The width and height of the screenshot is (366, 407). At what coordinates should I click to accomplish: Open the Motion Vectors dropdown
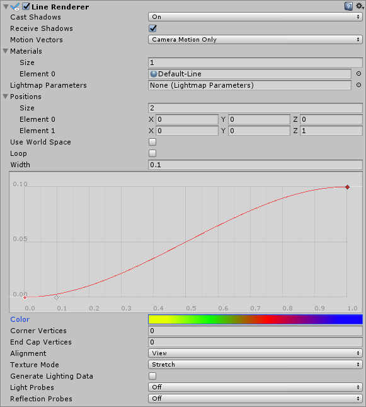point(255,40)
